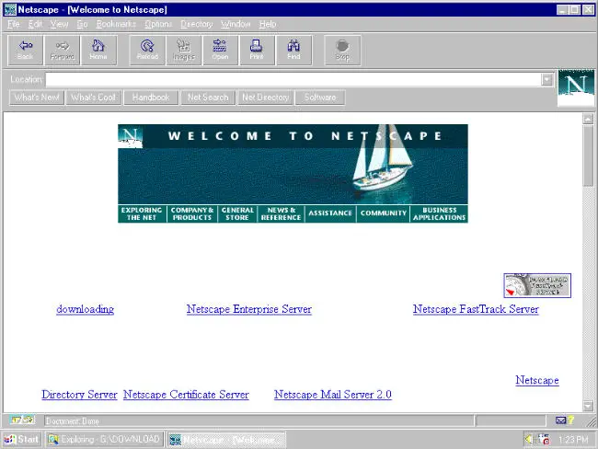Click the vertical scrollbar down arrow

coord(588,406)
